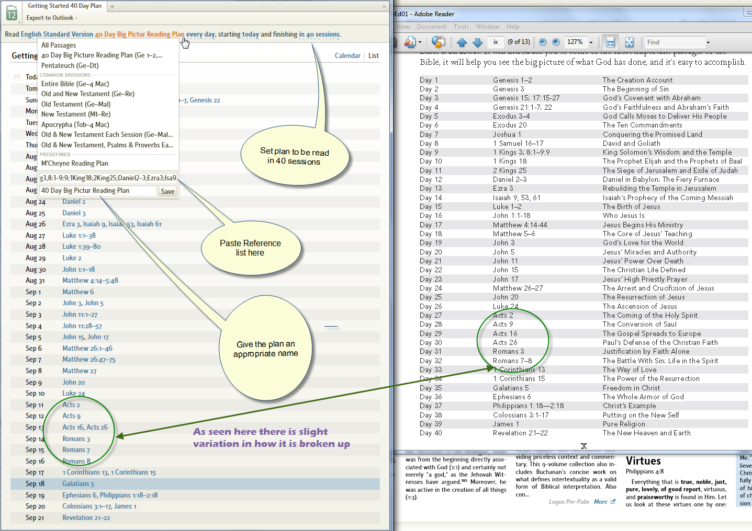Open the Export to Outlook dropdown
Viewport: 752px width, 531px height.
pos(52,18)
